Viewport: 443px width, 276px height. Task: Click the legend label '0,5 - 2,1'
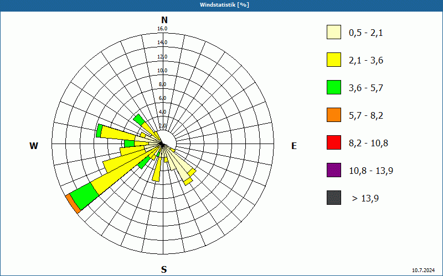366,33
